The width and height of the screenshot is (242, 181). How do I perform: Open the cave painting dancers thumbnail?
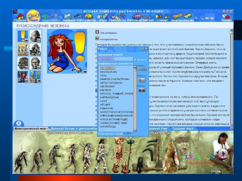(x=23, y=50)
